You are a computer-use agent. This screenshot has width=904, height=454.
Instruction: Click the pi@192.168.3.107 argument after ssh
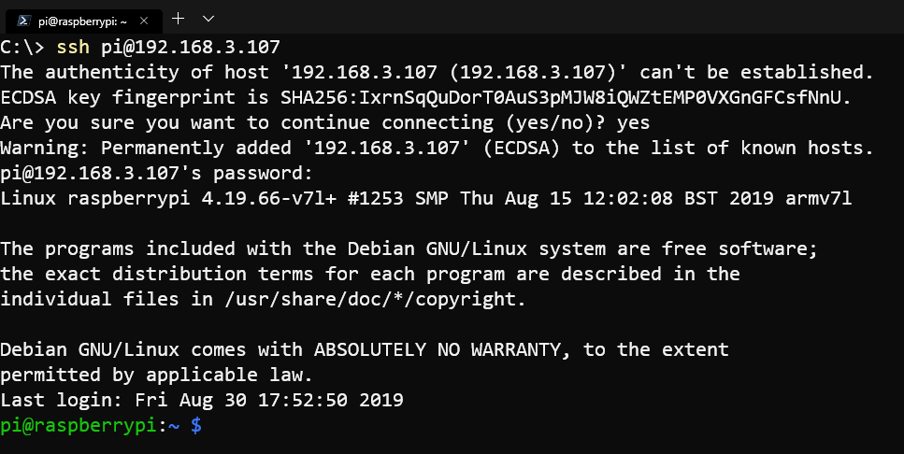191,47
